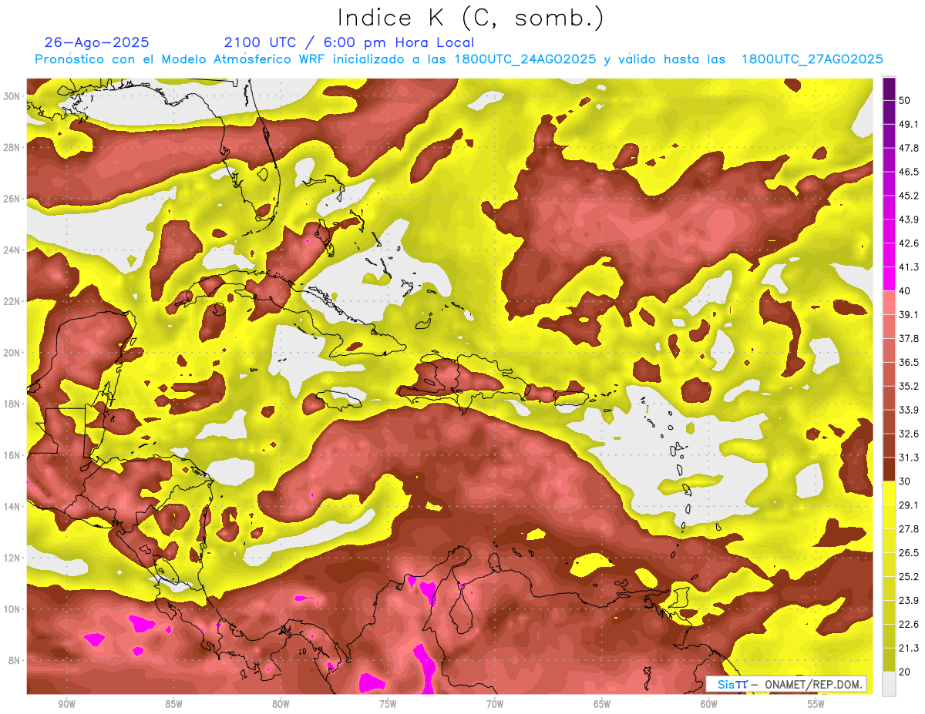
Task: Click the legend value "21.3"
Action: pyautogui.click(x=909, y=649)
